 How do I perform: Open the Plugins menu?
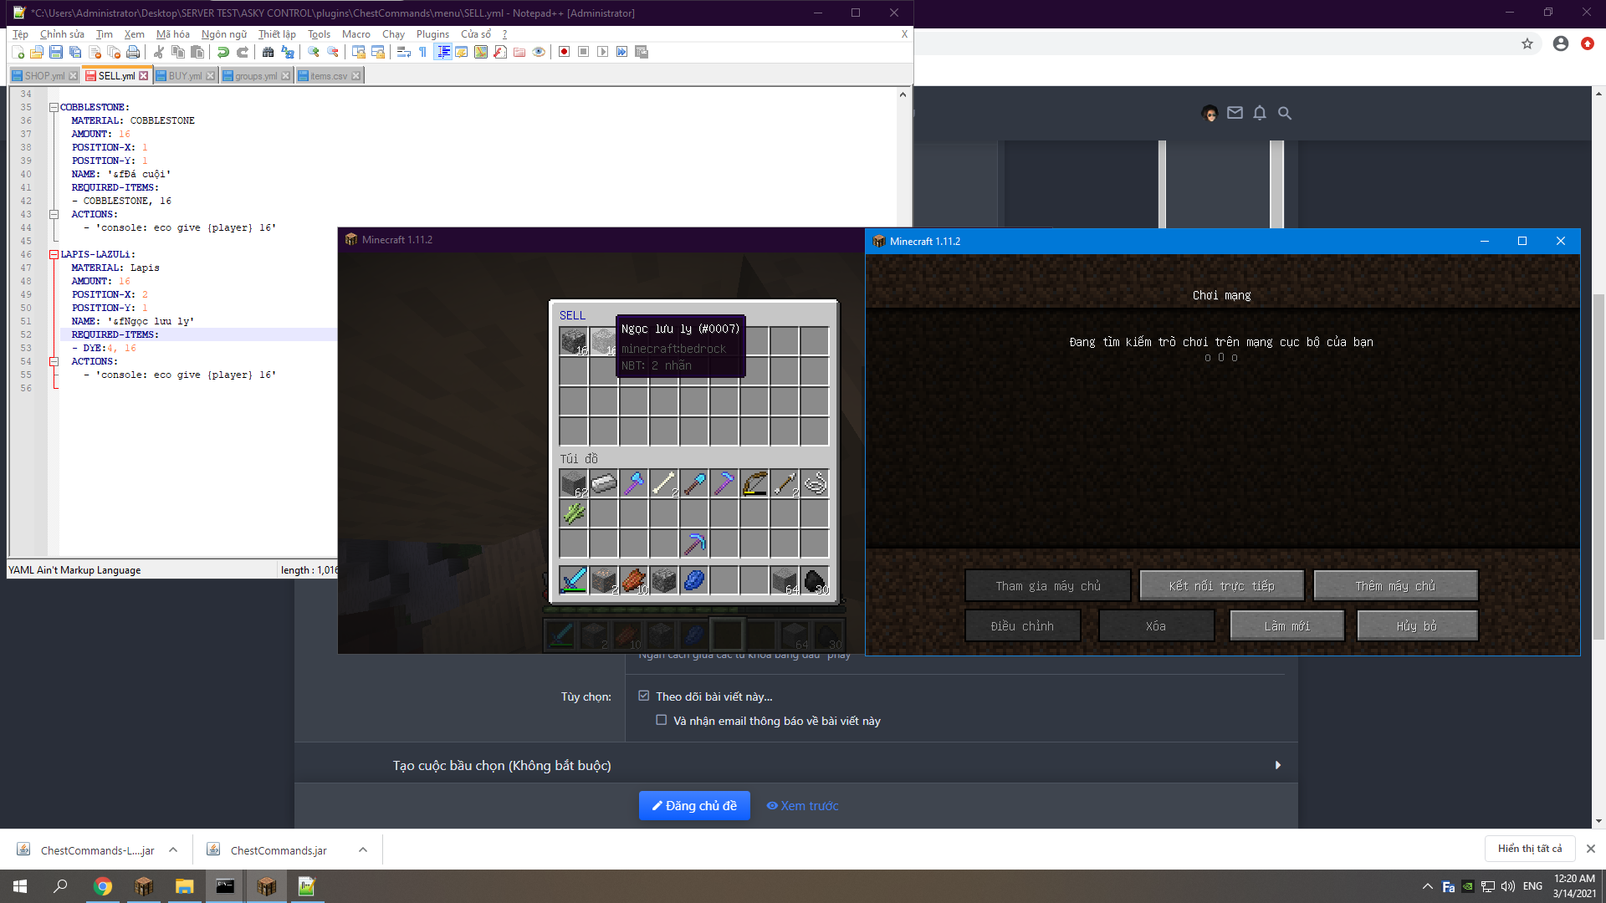click(x=432, y=34)
